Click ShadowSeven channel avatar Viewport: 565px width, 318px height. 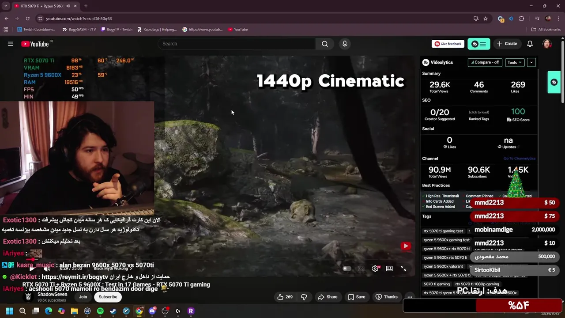29,297
